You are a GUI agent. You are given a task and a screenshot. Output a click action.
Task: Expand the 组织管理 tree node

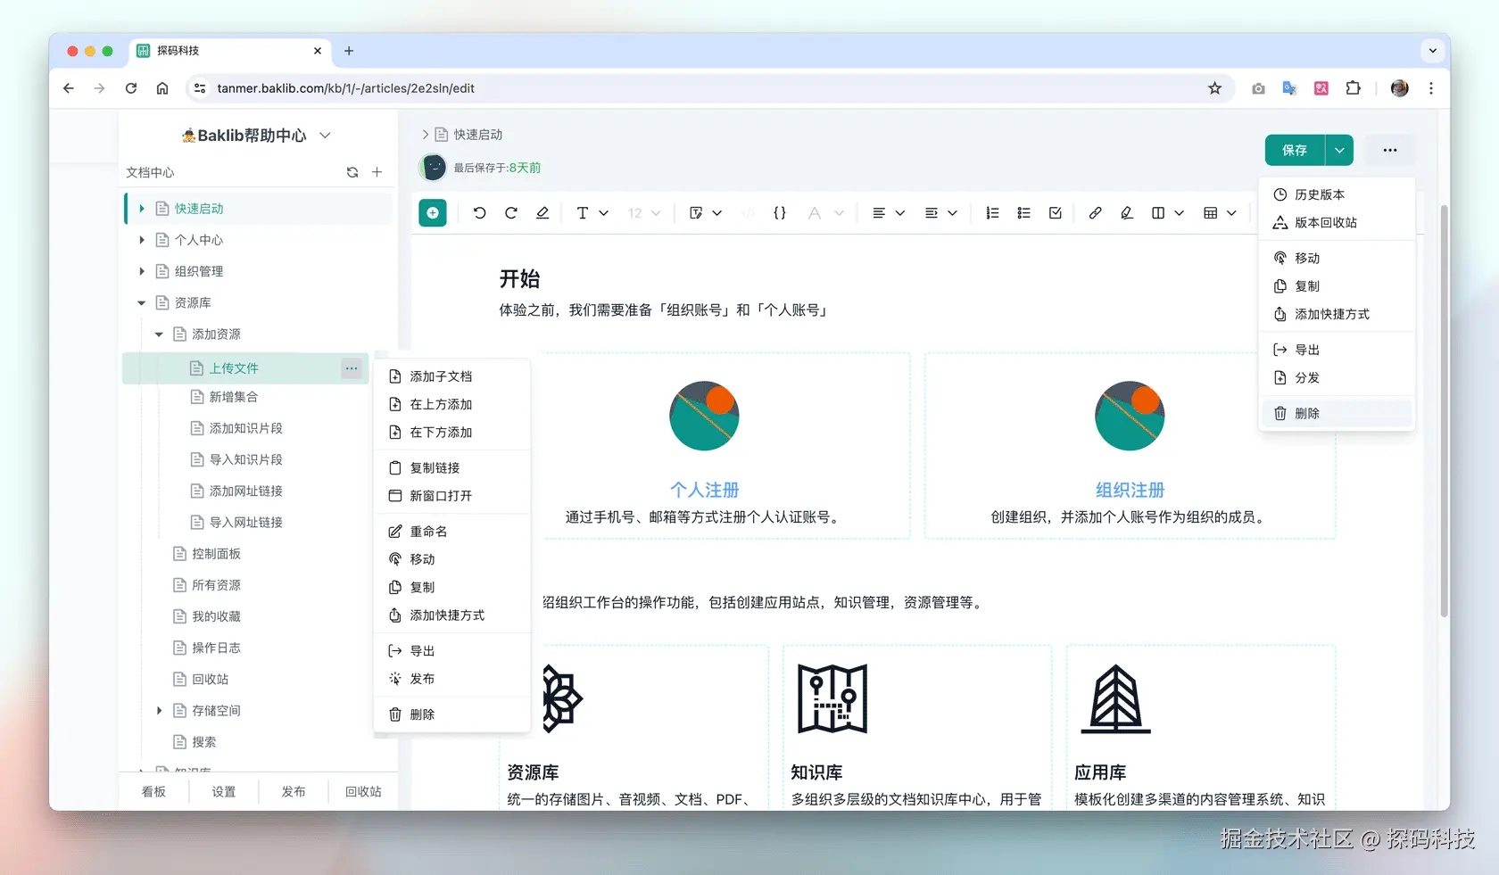click(x=142, y=271)
